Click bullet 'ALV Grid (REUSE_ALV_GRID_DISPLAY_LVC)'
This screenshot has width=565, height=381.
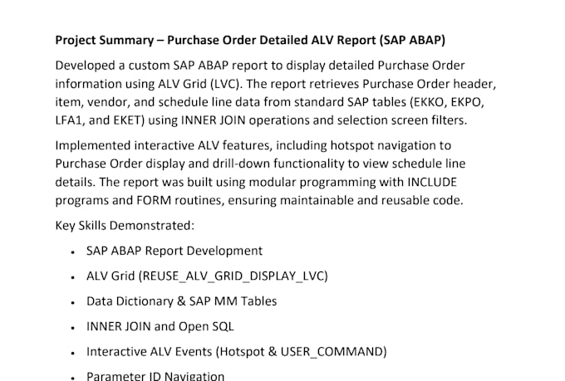pos(207,276)
